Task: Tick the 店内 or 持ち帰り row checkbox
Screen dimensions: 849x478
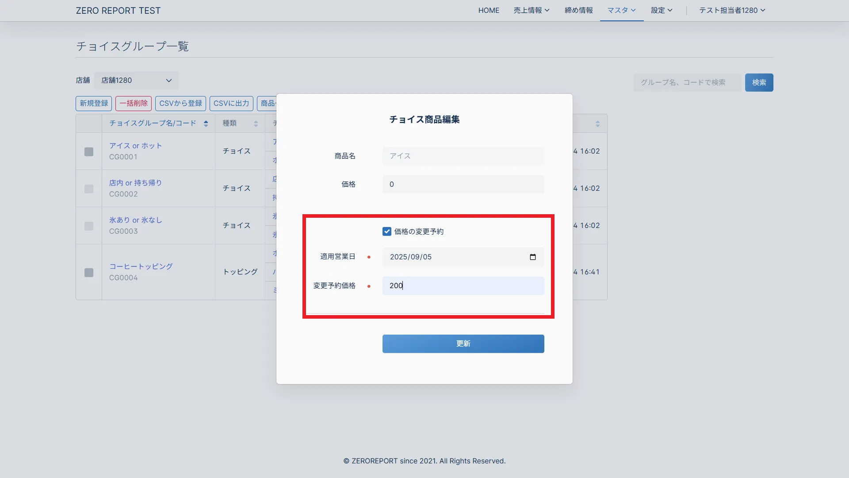Action: (89, 189)
